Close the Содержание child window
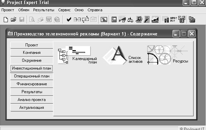This screenshot has width=206, height=130. coord(192,34)
